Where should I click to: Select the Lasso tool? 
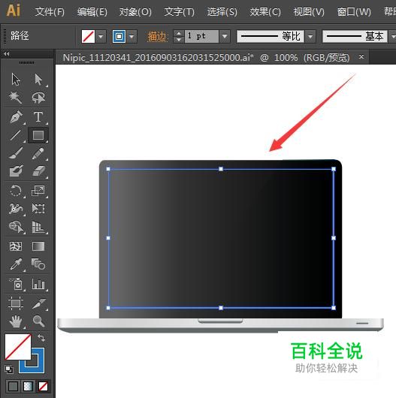(38, 98)
